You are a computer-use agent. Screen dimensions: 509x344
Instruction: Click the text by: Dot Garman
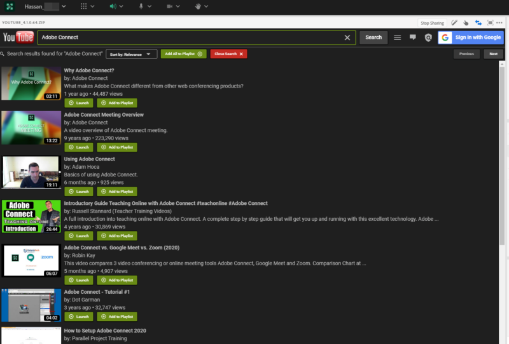pos(82,300)
